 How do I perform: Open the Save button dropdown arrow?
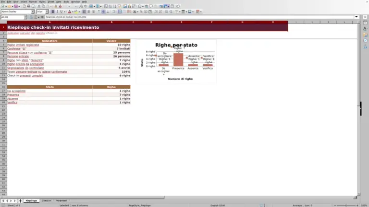pos(19,6)
